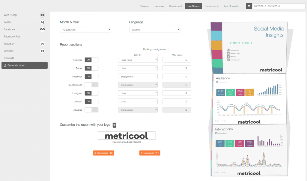This screenshot has height=181, width=307.
Task: Enable the Facebook Ads section switch
Action: (91, 85)
